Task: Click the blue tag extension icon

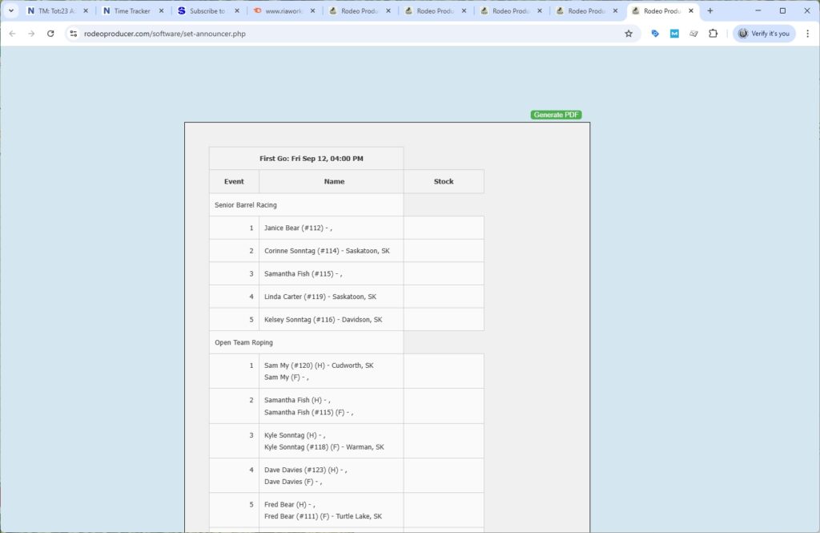Action: [x=655, y=34]
